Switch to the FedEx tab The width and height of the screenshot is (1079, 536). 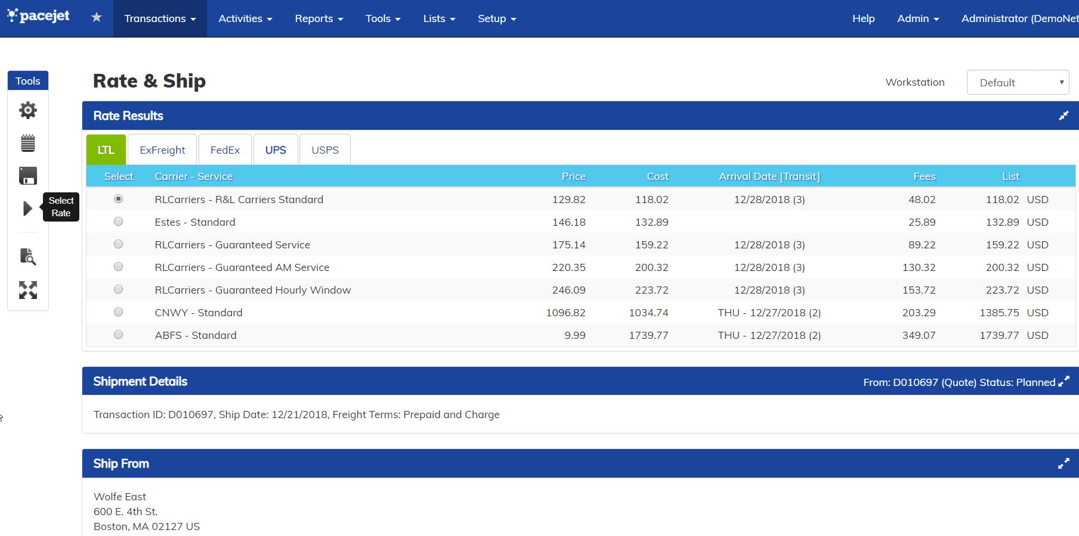(x=225, y=150)
